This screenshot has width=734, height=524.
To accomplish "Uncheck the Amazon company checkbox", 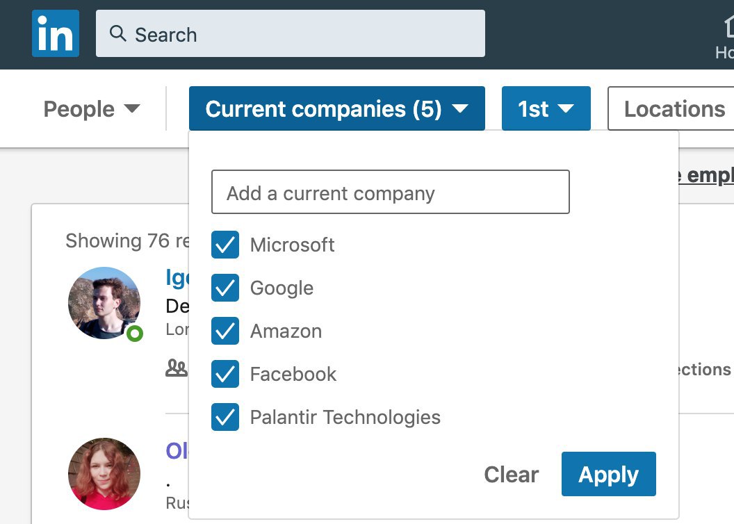I will [225, 331].
